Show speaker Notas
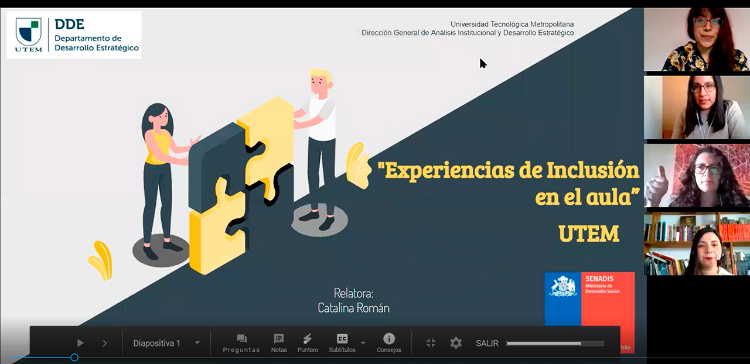Viewport: 750px width, 364px height. 279,343
